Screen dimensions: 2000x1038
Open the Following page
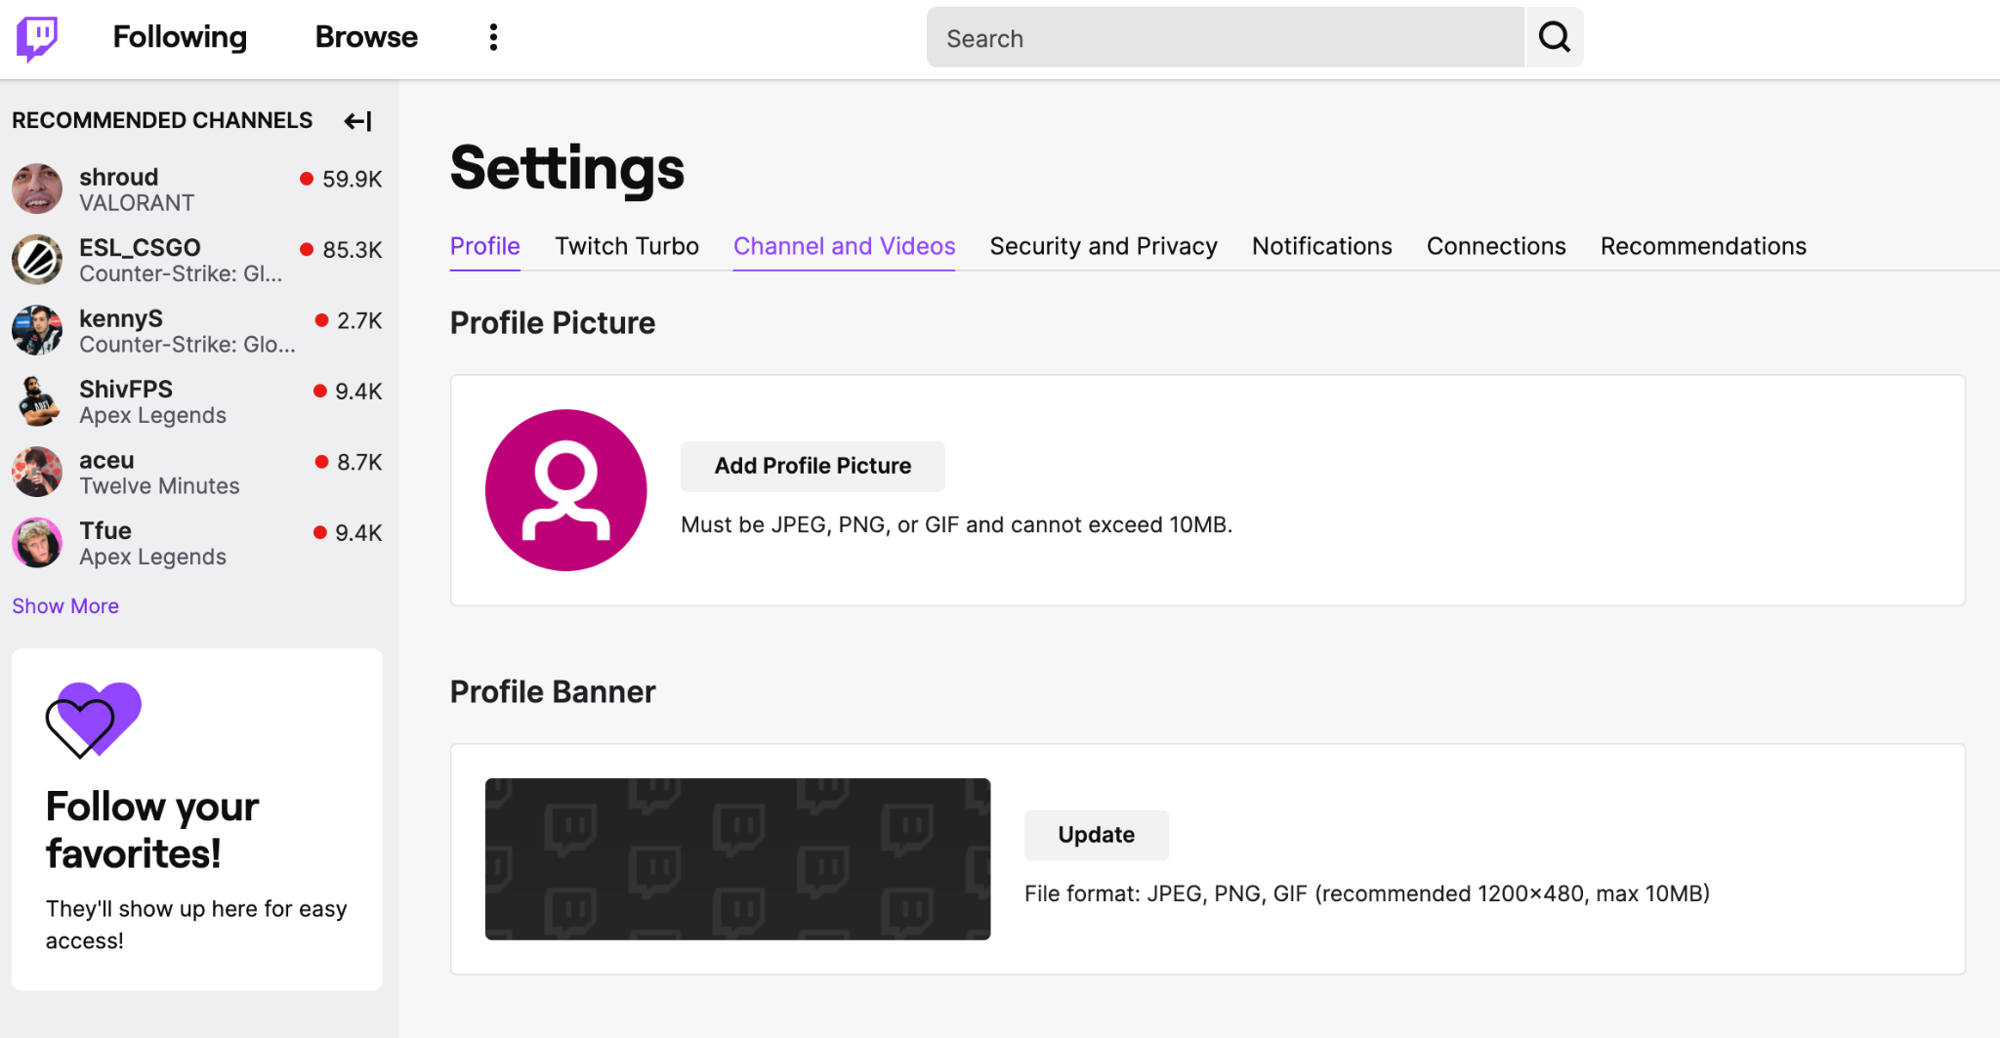180,37
